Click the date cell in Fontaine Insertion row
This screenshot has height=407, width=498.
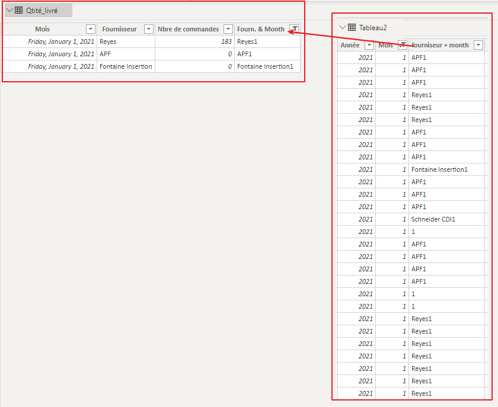pos(50,66)
